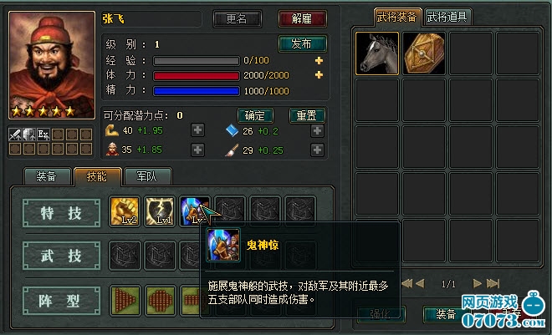The width and height of the screenshot is (552, 335).
Task: Click the 重置 reset button
Action: tap(307, 115)
